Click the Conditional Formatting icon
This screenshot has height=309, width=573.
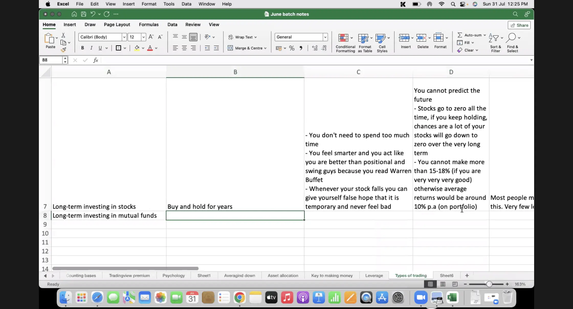pos(344,38)
